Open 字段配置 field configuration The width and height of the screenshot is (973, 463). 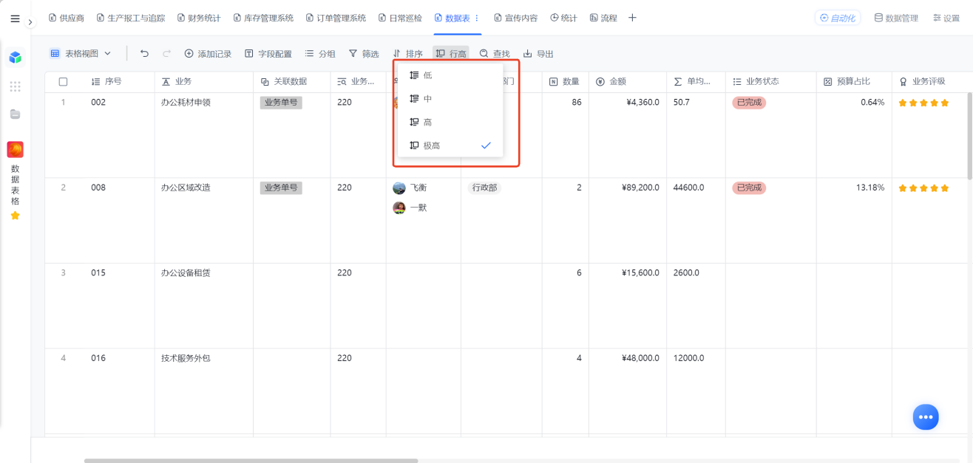268,54
